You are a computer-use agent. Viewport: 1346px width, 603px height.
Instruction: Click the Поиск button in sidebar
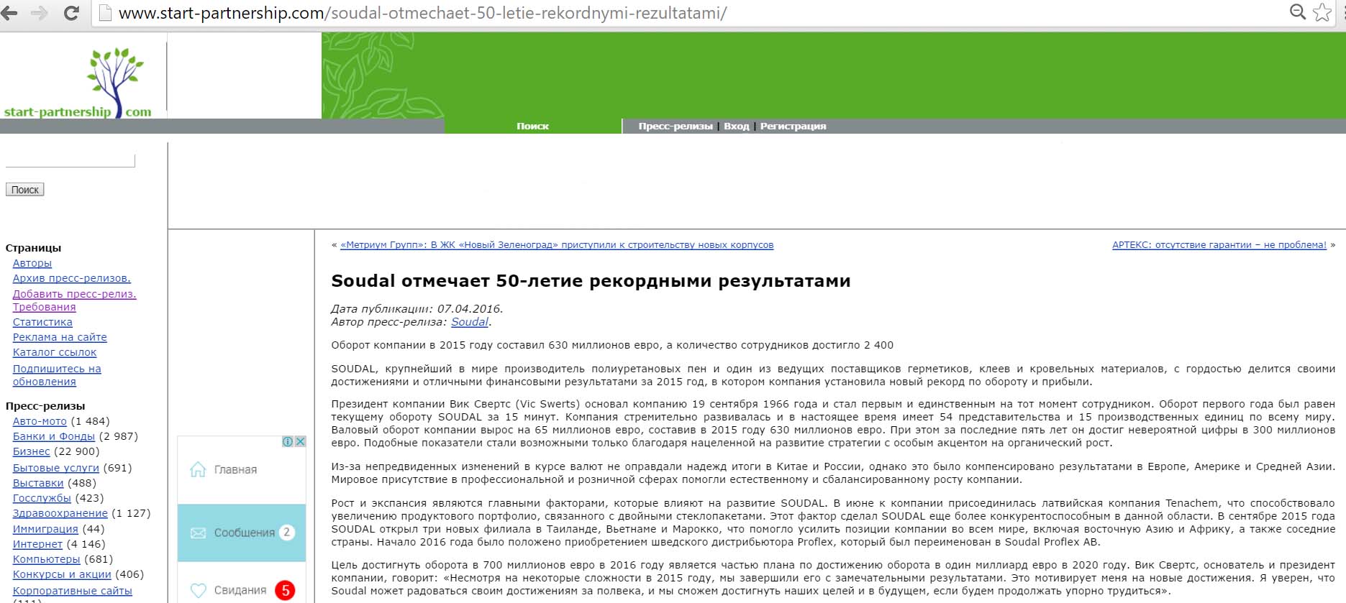[x=25, y=190]
